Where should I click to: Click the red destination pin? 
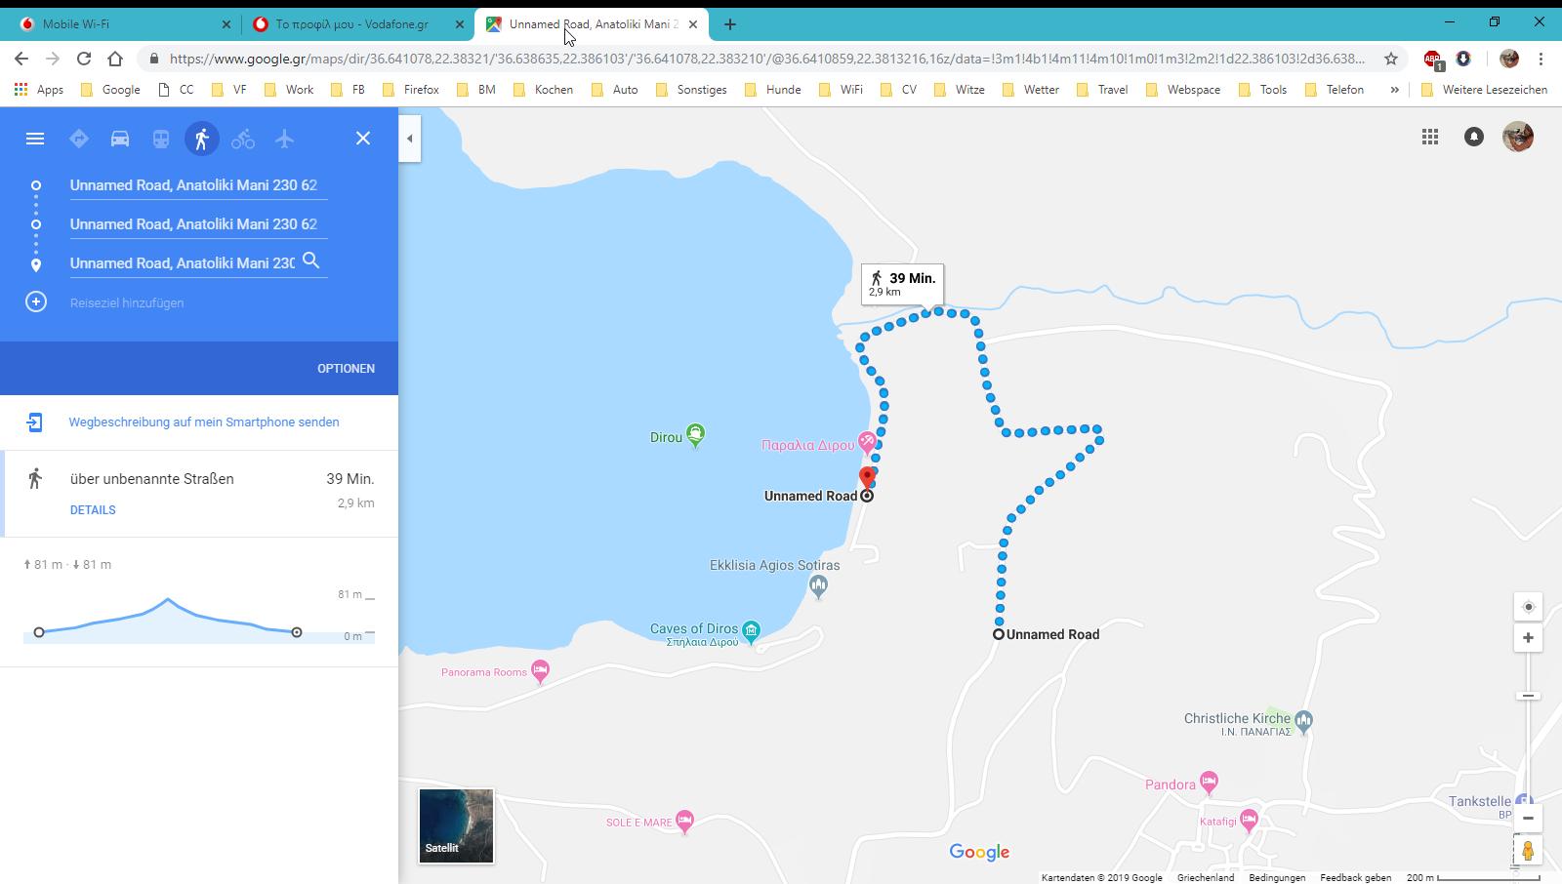867,477
